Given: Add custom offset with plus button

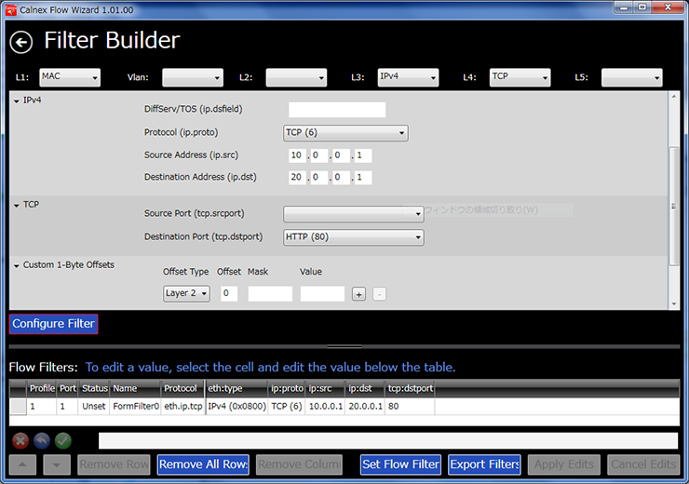Looking at the screenshot, I should point(359,294).
